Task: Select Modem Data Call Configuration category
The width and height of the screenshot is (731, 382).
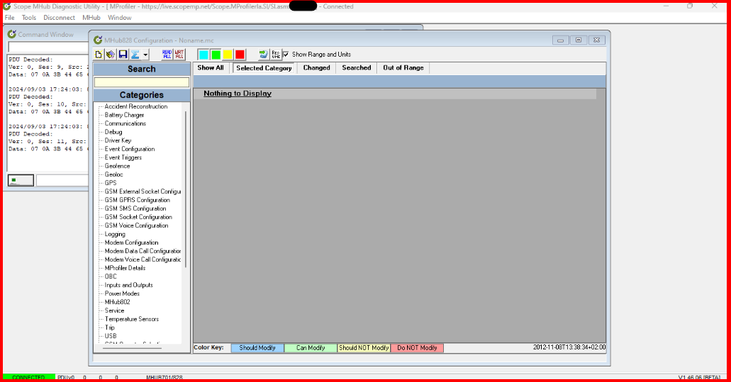Action: [x=143, y=251]
